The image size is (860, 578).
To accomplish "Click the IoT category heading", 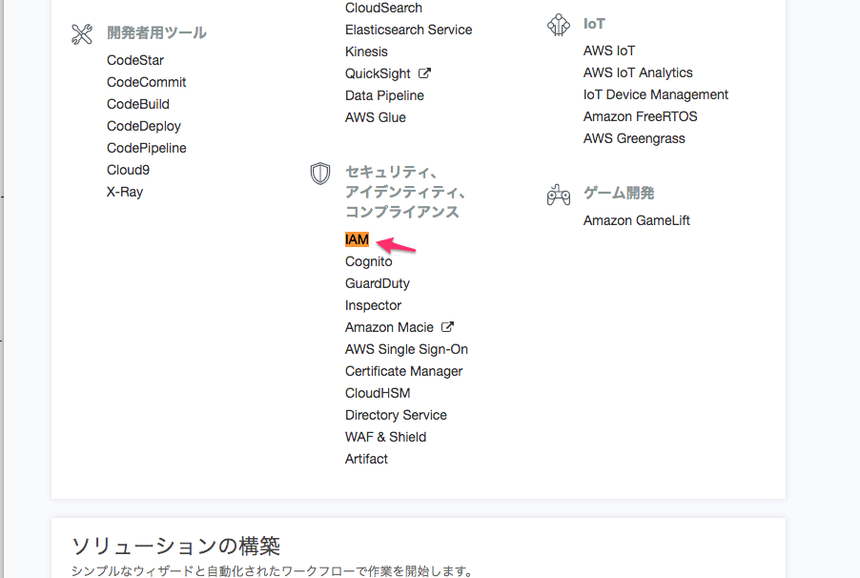I will (x=594, y=24).
